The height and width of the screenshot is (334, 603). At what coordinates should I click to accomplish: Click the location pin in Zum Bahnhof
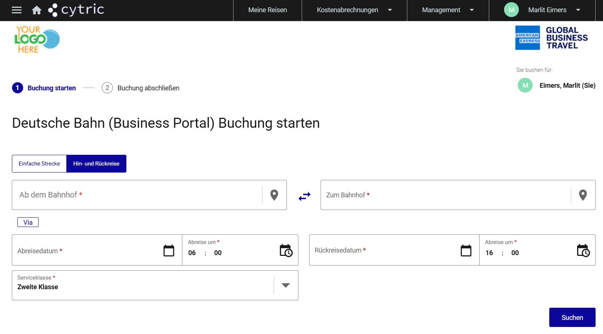coord(583,195)
